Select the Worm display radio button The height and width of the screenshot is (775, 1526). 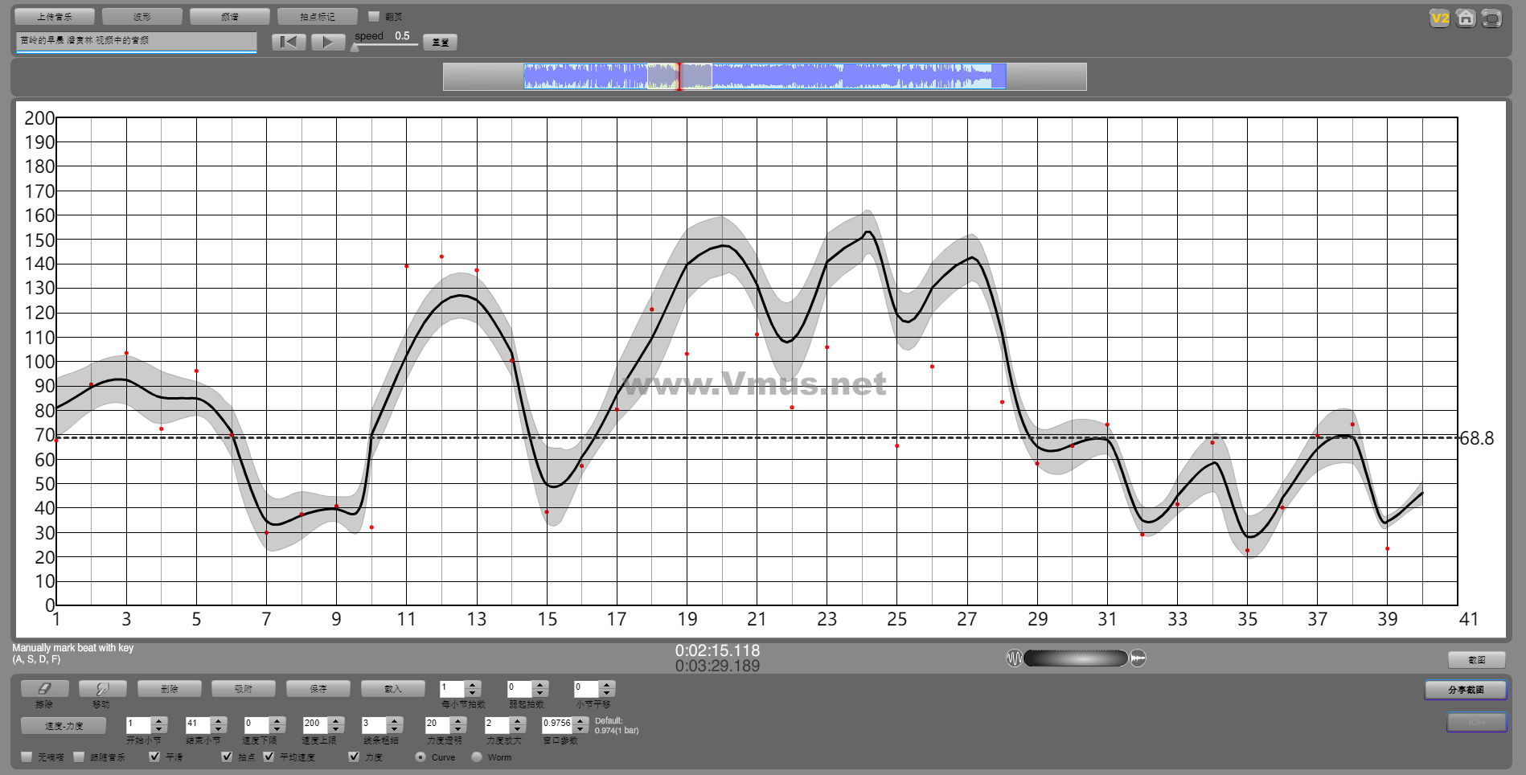coord(477,757)
